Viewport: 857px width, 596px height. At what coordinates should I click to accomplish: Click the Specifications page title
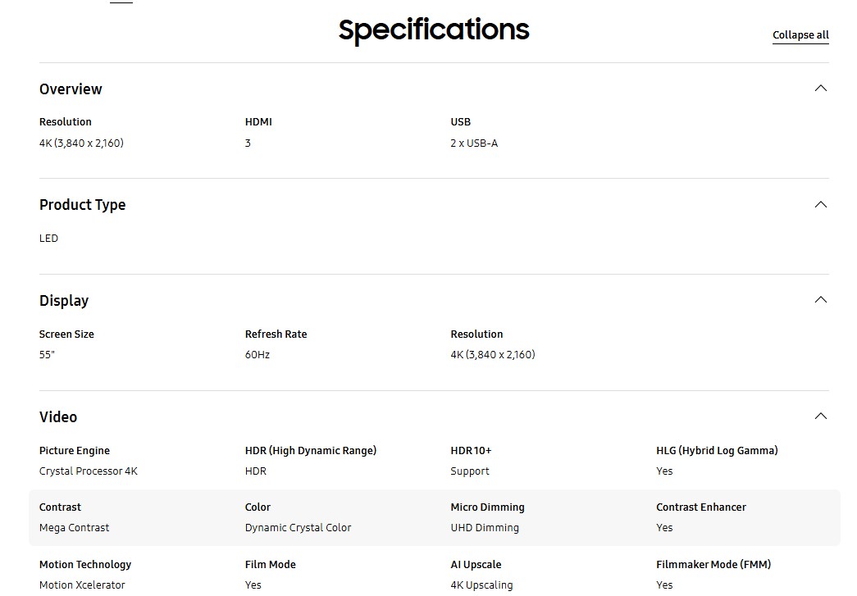(434, 30)
